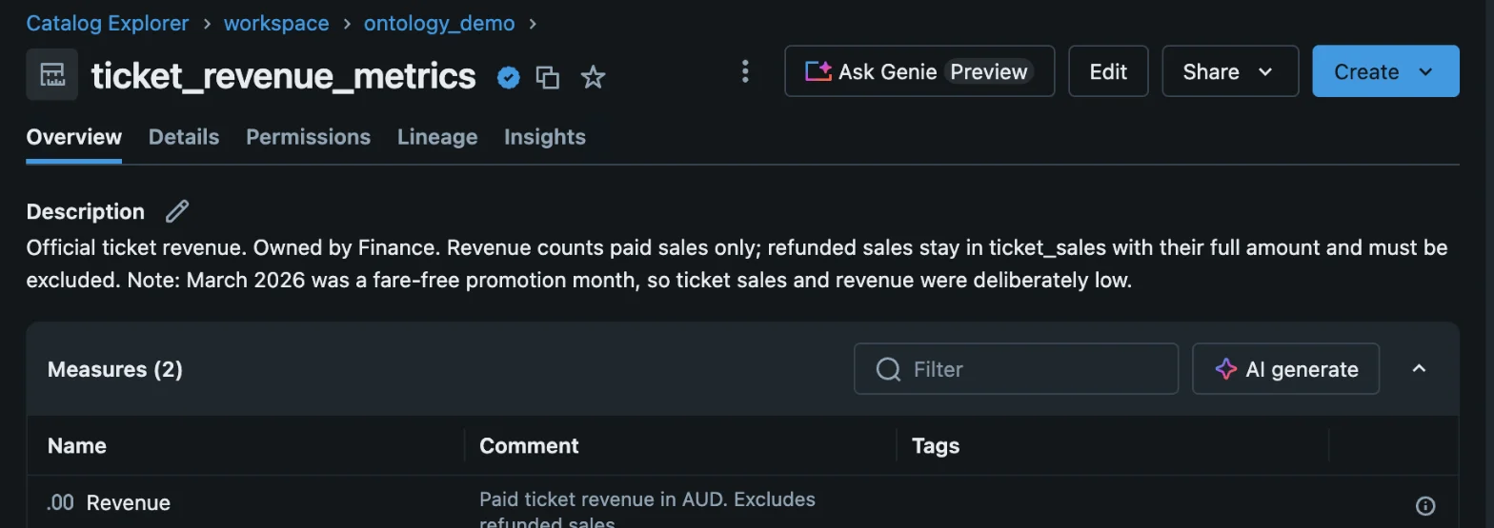The width and height of the screenshot is (1494, 528).
Task: Click the 'Official ticket revenue' description text
Action: coord(737,265)
